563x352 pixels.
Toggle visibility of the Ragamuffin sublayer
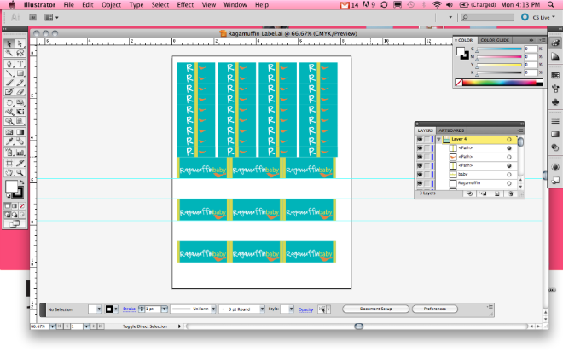(420, 183)
